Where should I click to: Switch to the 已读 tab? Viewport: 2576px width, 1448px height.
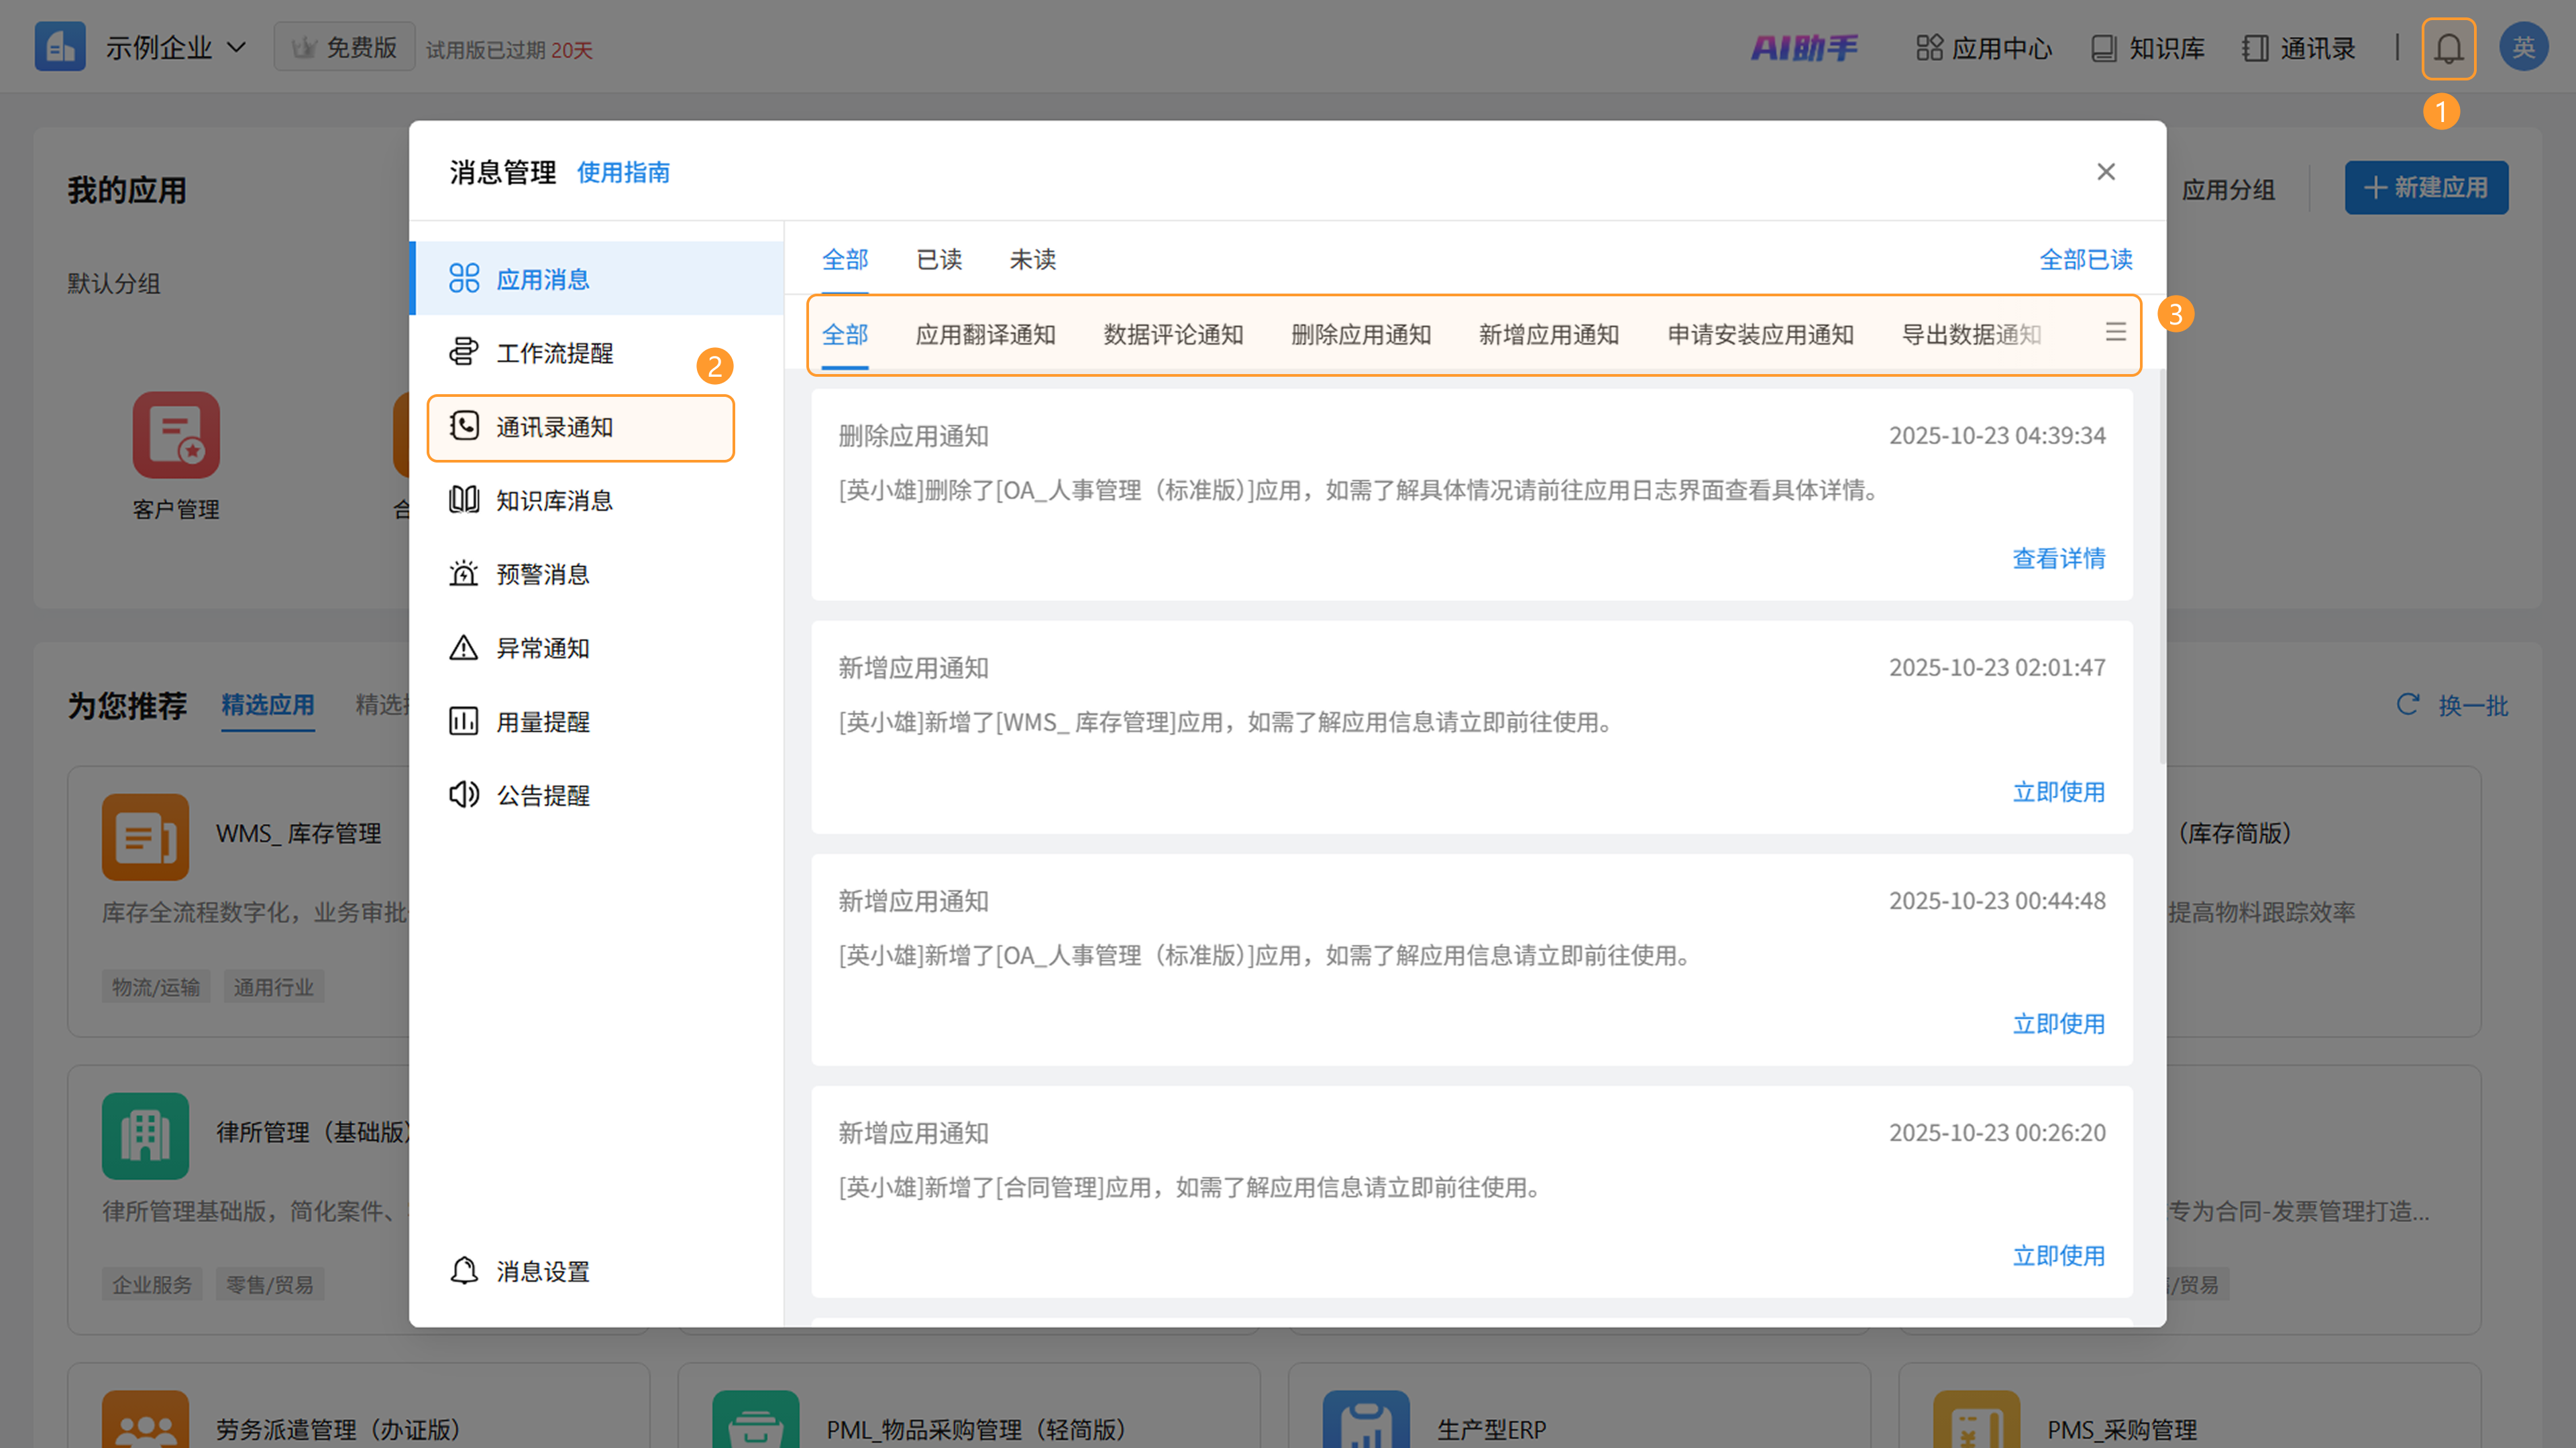pyautogui.click(x=939, y=260)
